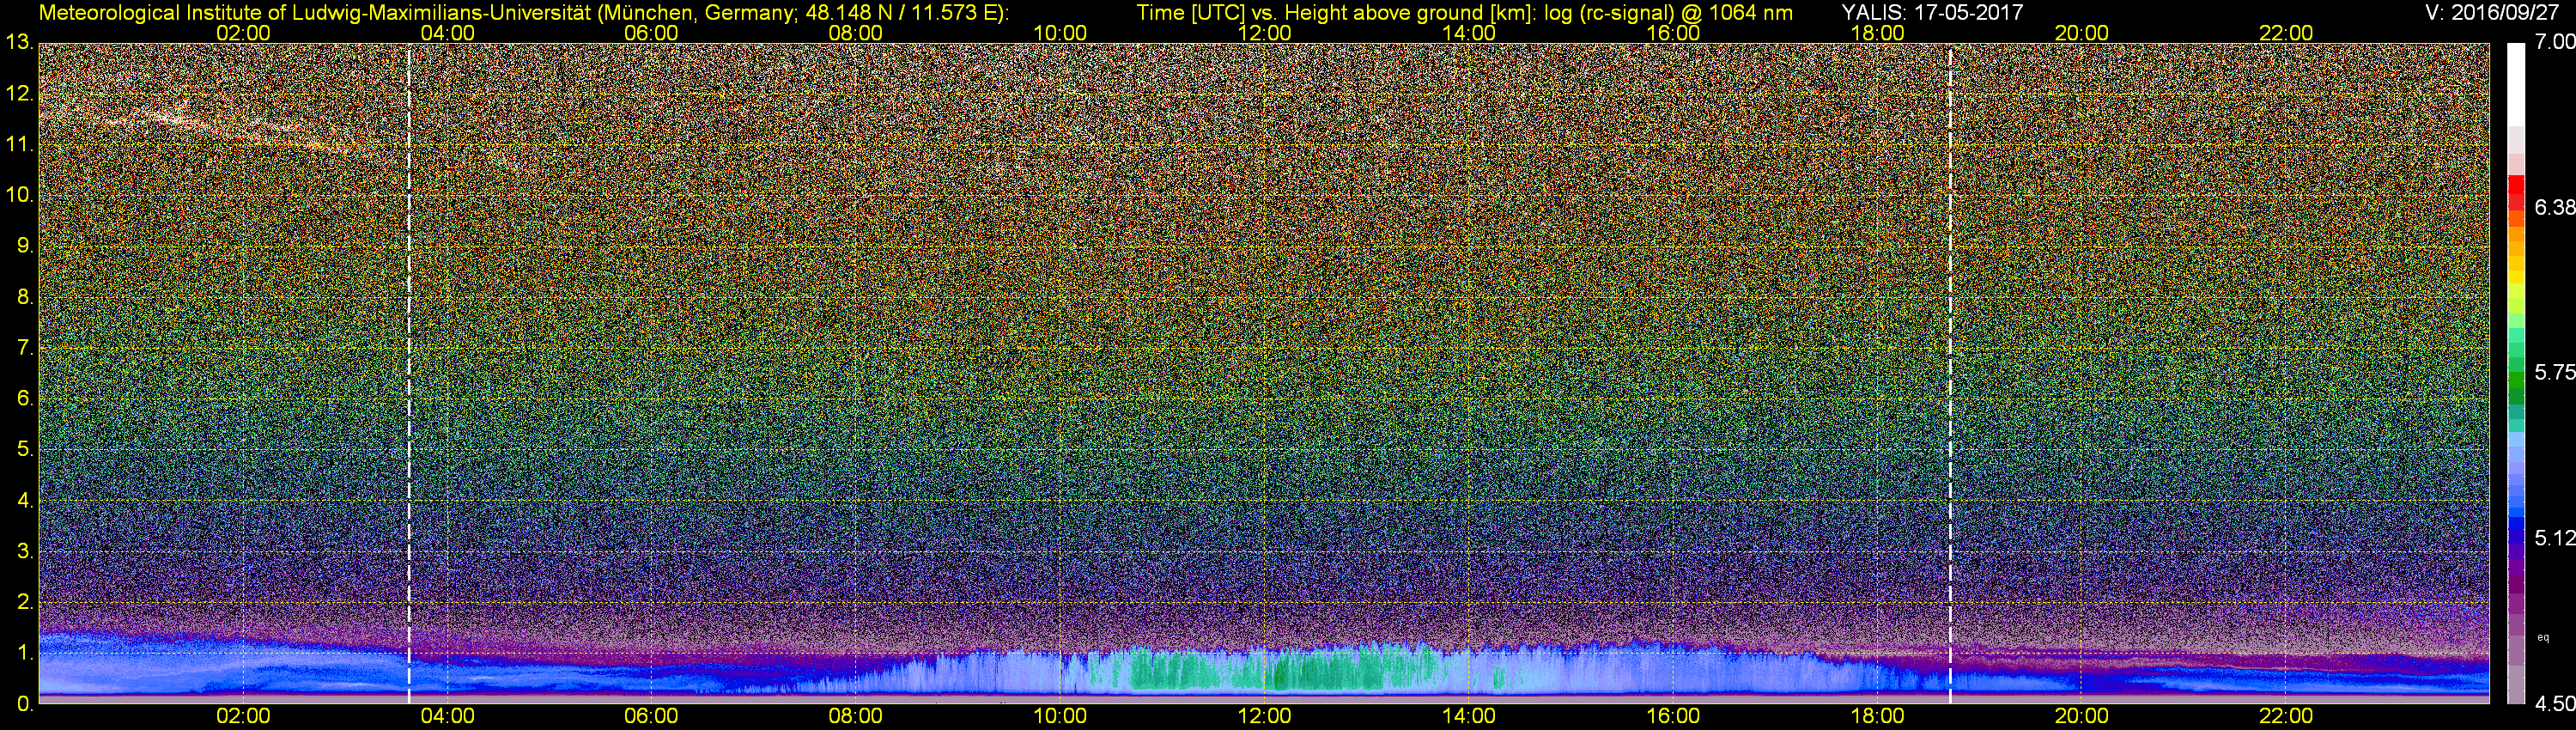Click the "YALIS: 17-05-2017" date label
2576x730 pixels.
(1932, 12)
